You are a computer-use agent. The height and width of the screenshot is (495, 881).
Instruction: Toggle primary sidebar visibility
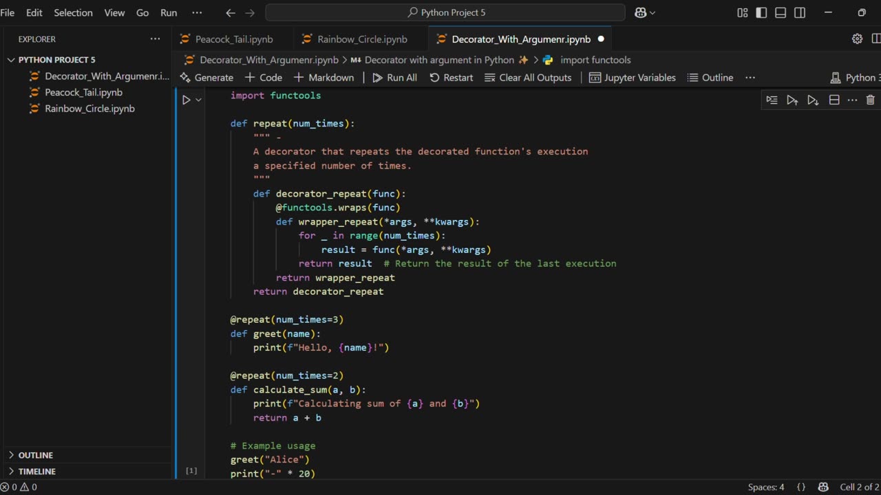(761, 12)
